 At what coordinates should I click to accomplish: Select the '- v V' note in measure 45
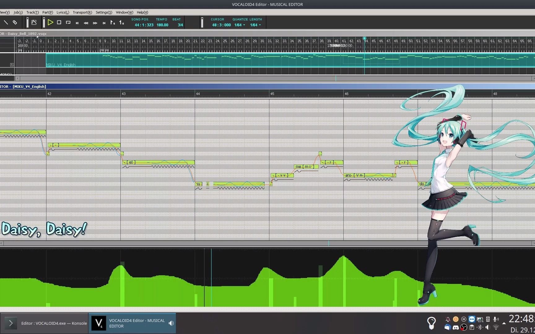click(282, 175)
